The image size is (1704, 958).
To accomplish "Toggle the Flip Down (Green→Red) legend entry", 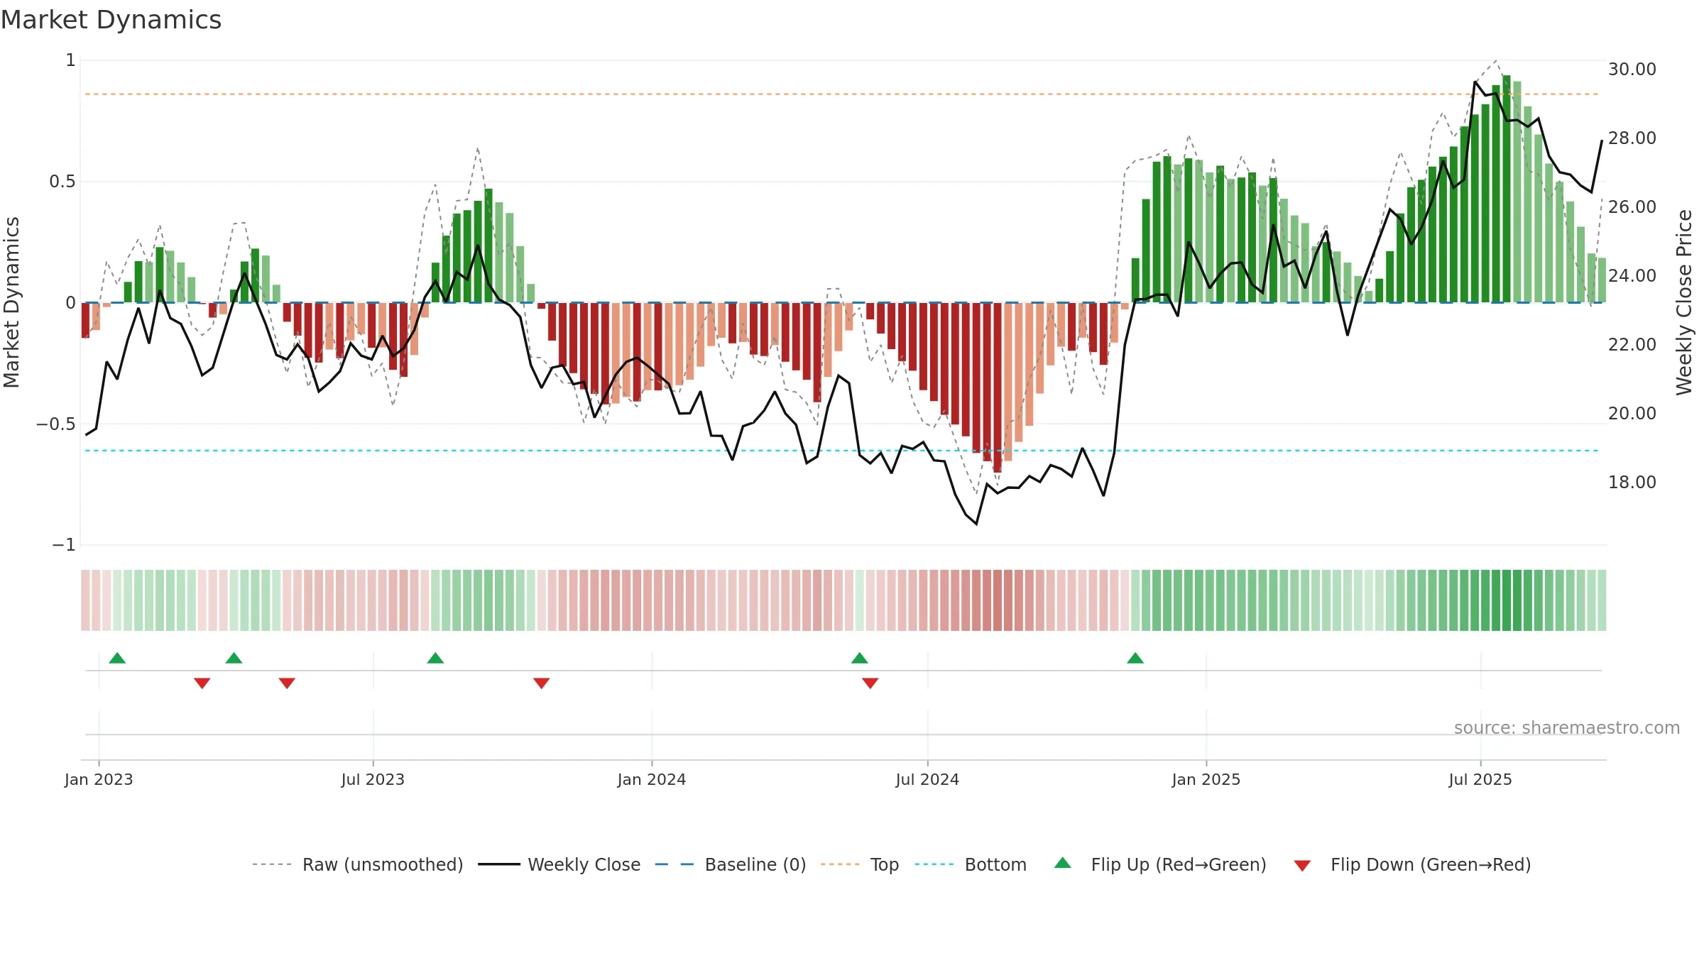I will point(1412,864).
